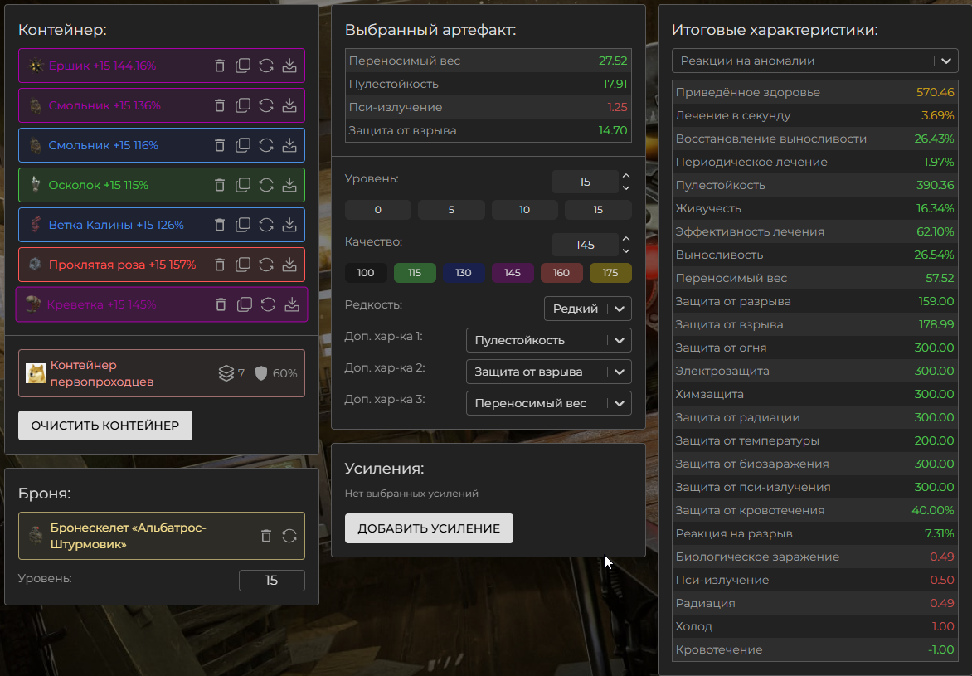Increase the Уровень value with up arrow
This screenshot has height=676, width=972.
[x=626, y=176]
